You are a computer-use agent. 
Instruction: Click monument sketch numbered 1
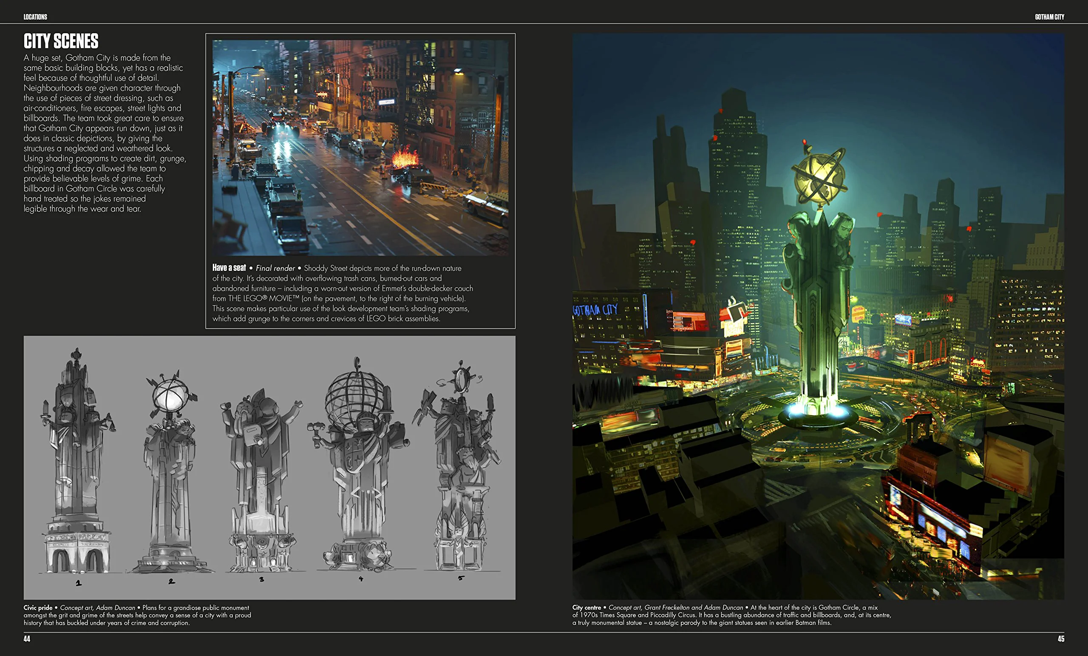(78, 462)
